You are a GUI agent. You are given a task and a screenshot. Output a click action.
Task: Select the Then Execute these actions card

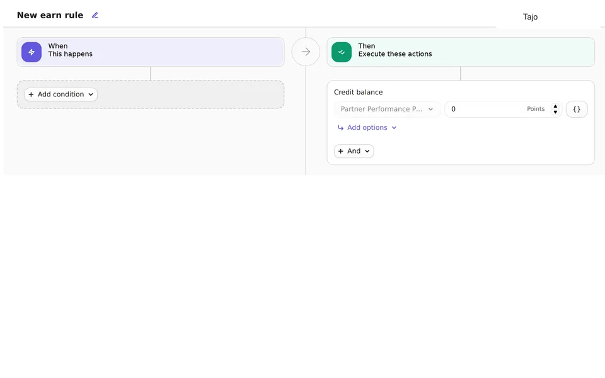(x=461, y=52)
